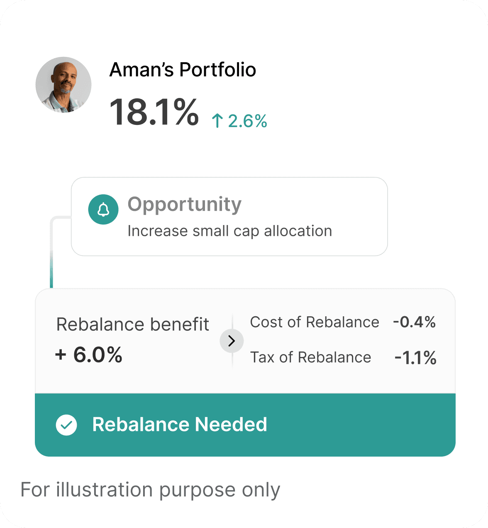The width and height of the screenshot is (488, 528).
Task: Click the white checkmark circle icon
Action: click(66, 425)
